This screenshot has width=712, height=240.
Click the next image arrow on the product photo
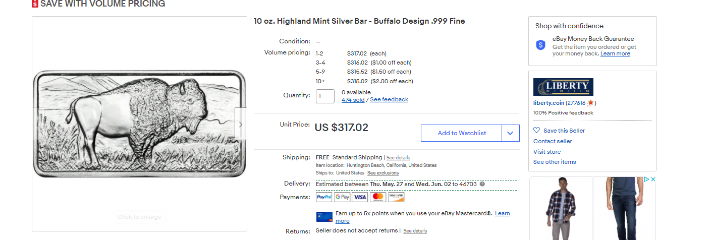coord(241,124)
